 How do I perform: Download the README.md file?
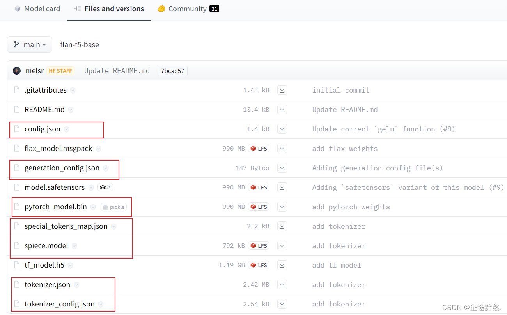pyautogui.click(x=282, y=110)
